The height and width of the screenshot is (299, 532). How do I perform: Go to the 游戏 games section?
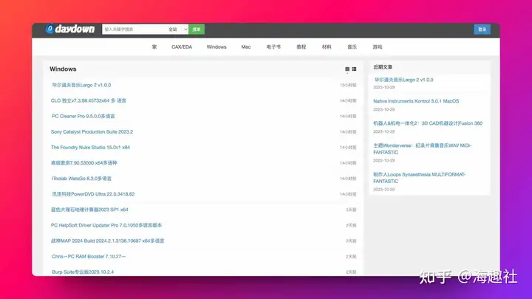378,47
